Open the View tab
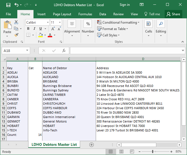This screenshot has height=155, width=187. click(134, 14)
